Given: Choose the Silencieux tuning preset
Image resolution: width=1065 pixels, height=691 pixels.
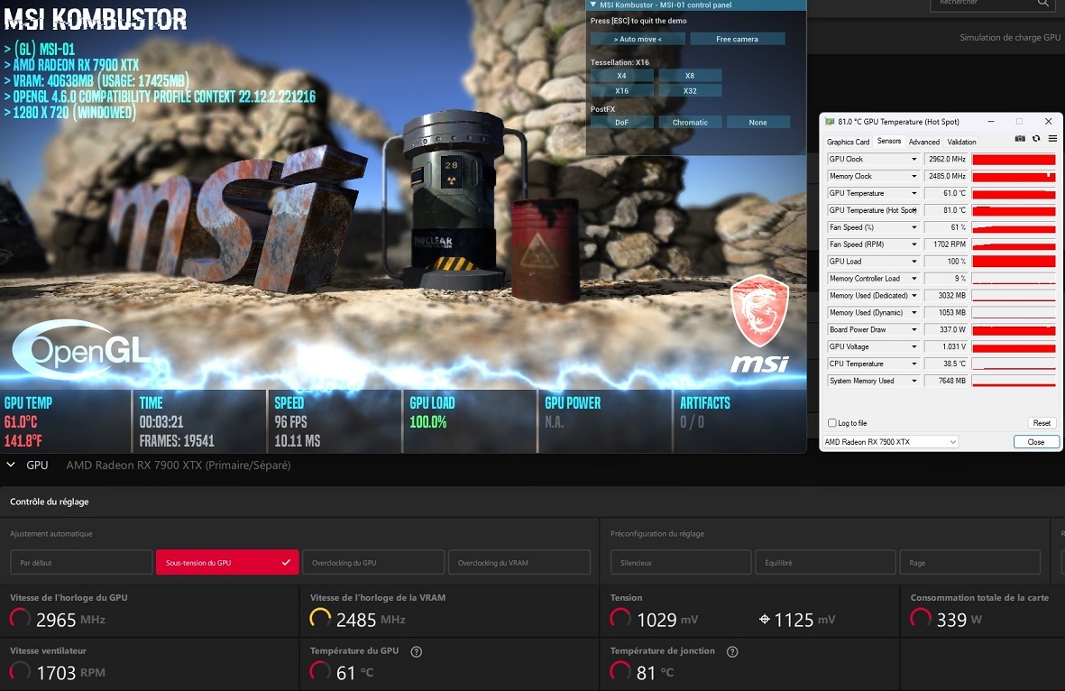Looking at the screenshot, I should click(x=681, y=563).
